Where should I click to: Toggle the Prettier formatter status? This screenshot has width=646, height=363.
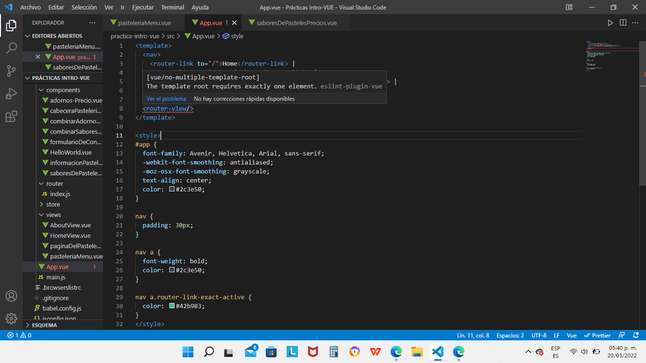click(x=597, y=335)
